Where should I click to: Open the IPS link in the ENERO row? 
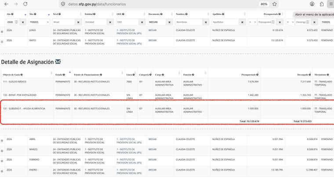[129, 171]
